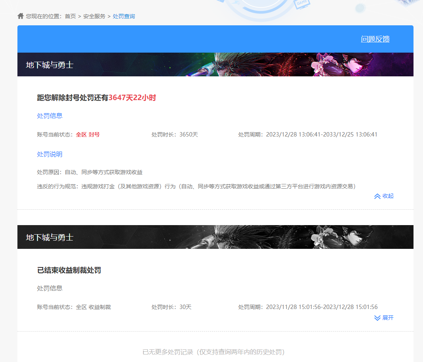Image resolution: width=423 pixels, height=362 pixels.
Task: Collapse ban details using the 收起 label
Action: click(388, 196)
